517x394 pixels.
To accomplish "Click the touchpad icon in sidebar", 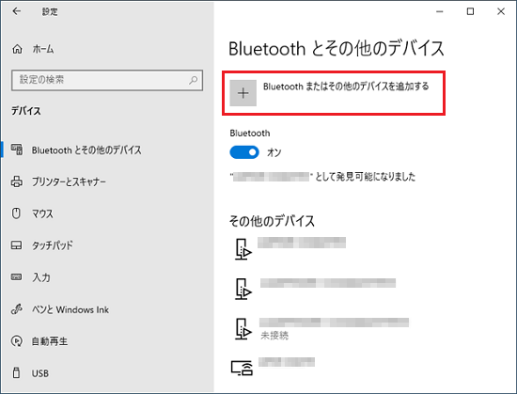I will point(17,245).
